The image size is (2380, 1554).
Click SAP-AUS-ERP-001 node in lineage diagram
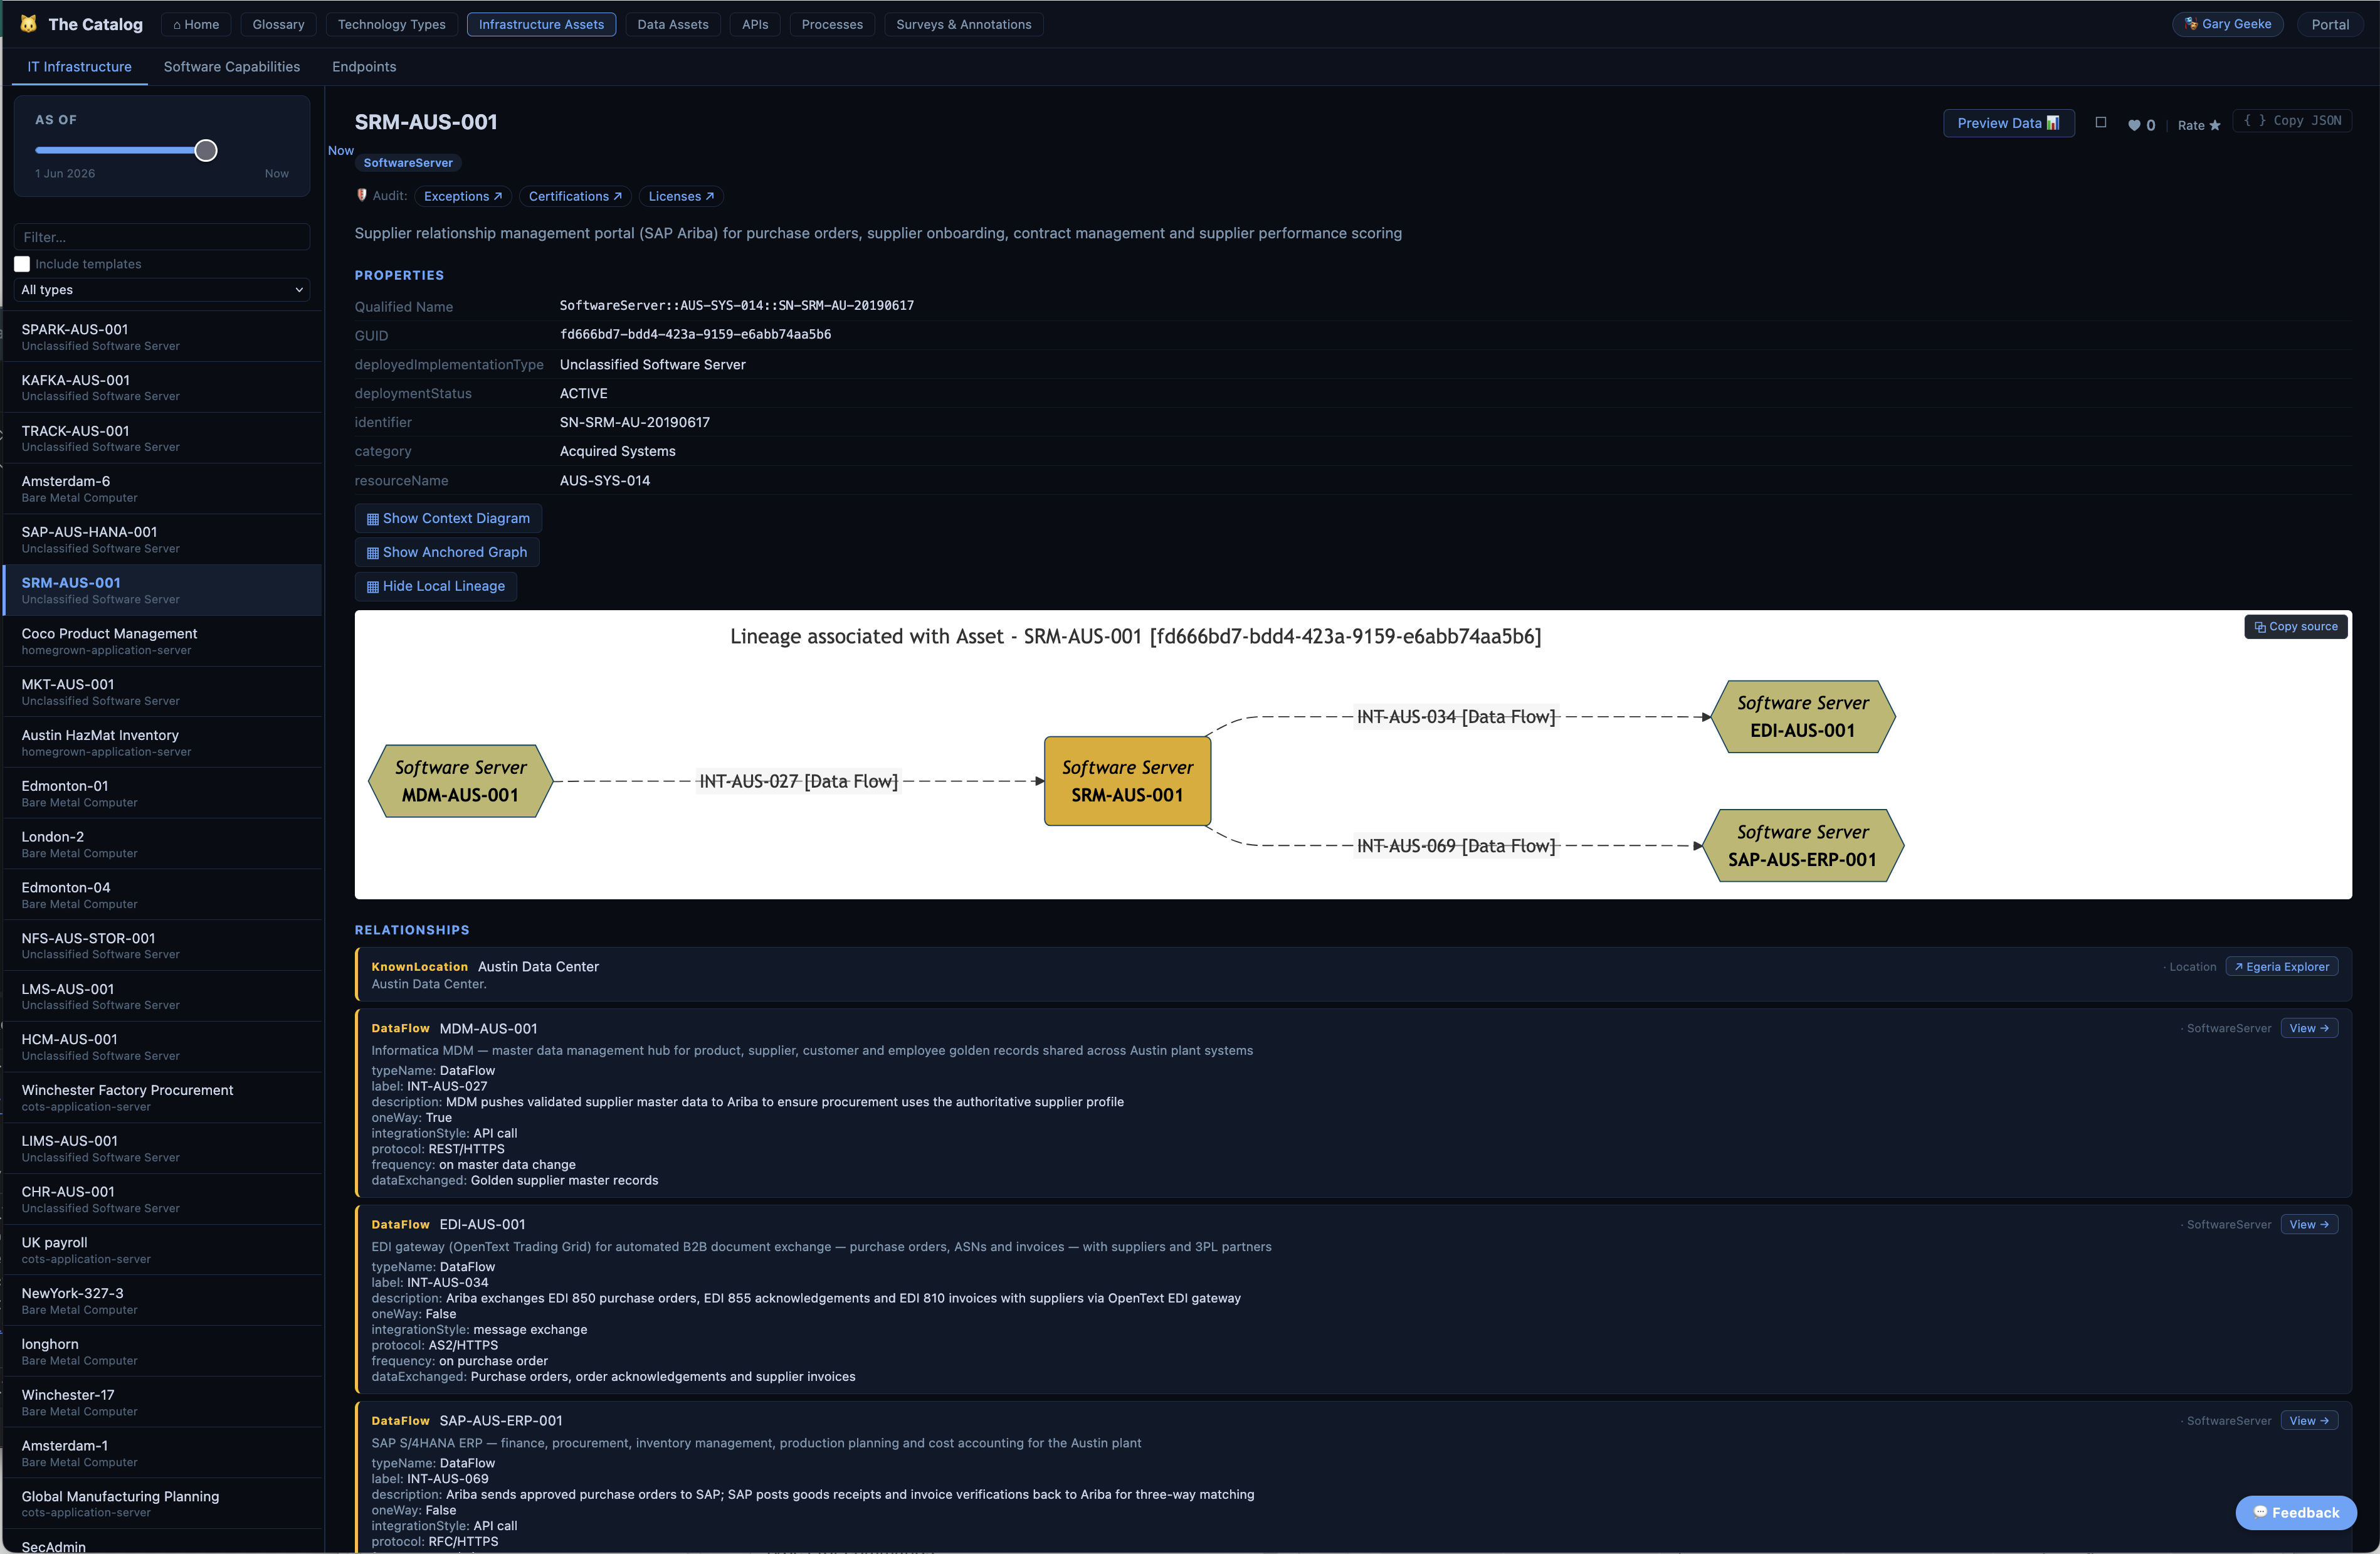1803,845
